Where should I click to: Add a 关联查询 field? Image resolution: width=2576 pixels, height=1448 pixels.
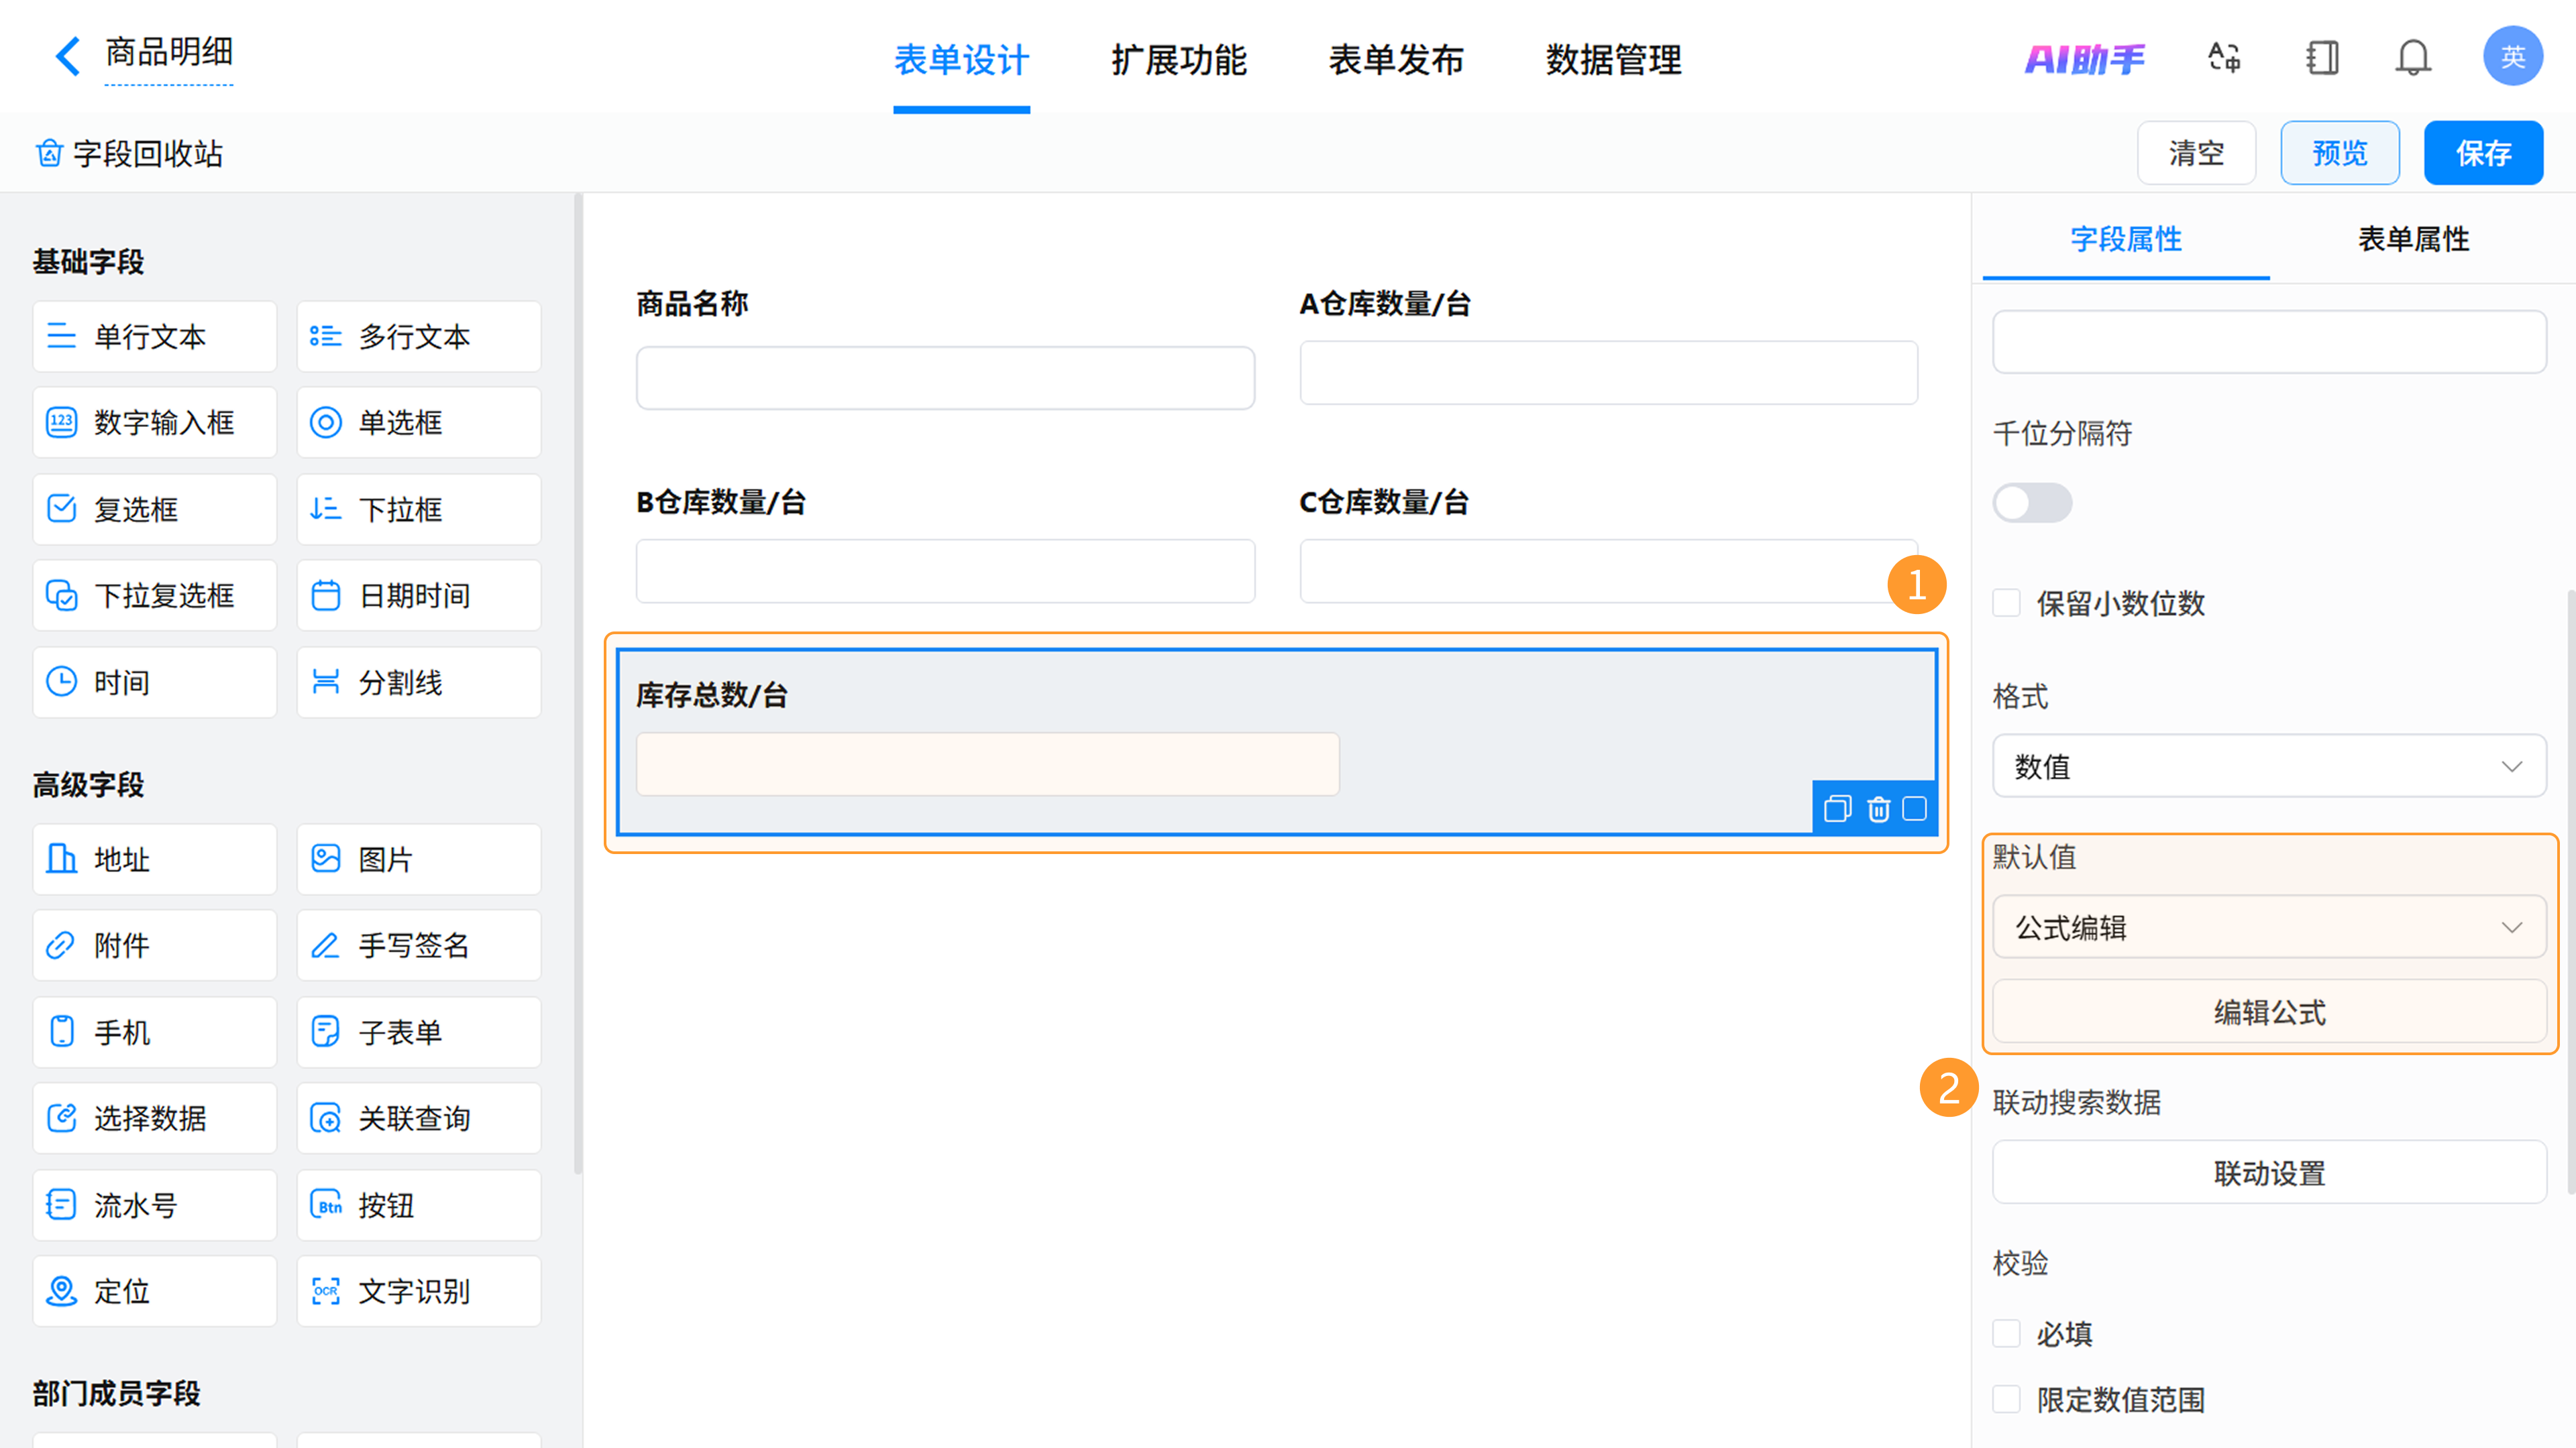(x=419, y=1118)
